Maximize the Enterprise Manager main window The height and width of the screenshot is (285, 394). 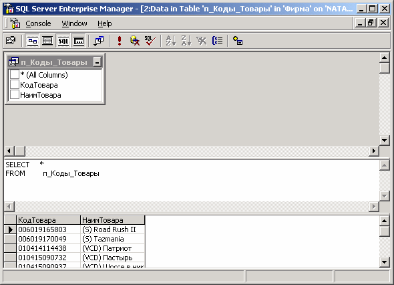(x=372, y=9)
